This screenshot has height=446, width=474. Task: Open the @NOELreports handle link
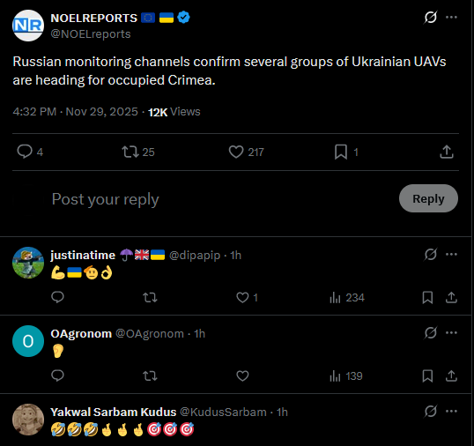point(91,33)
